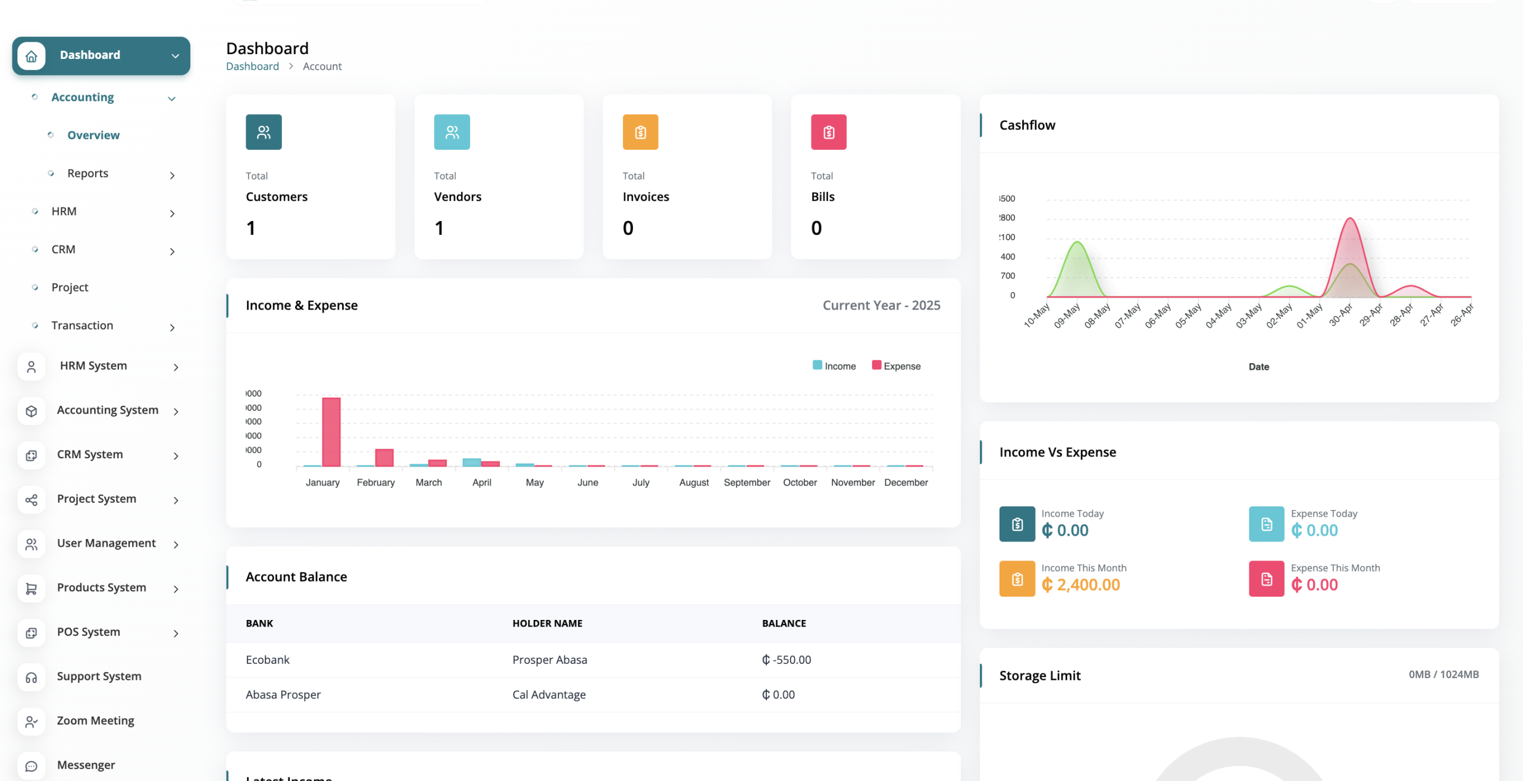Click the Cal Advantage holder name
This screenshot has height=781, width=1523.
coord(549,694)
